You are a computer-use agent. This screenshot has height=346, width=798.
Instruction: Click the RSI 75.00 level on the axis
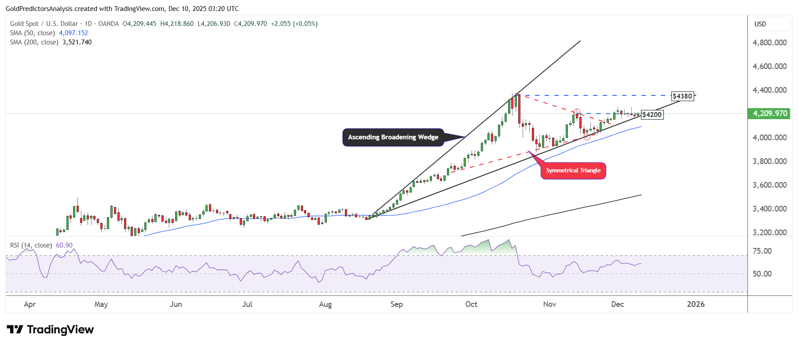[762, 251]
